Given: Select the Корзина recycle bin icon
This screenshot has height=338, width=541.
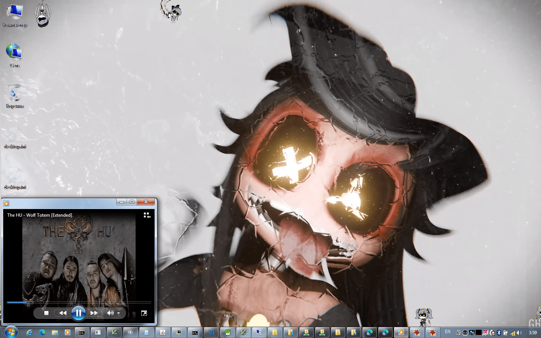Looking at the screenshot, I should pos(15,97).
